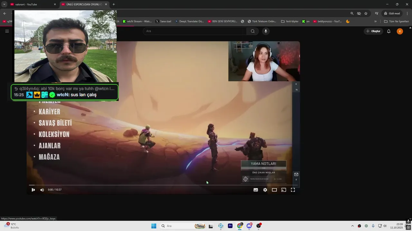Go back with the browser arrow

point(5,13)
